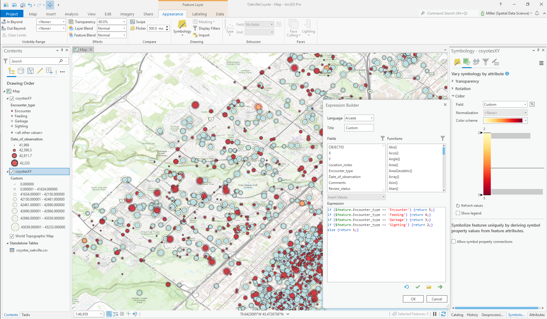Filter Contents pane with the funnel icon

click(x=5, y=61)
